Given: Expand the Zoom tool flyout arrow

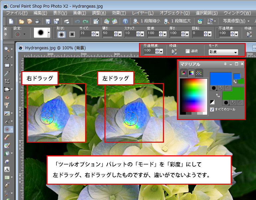Looking at the screenshot, I should click(12, 49).
